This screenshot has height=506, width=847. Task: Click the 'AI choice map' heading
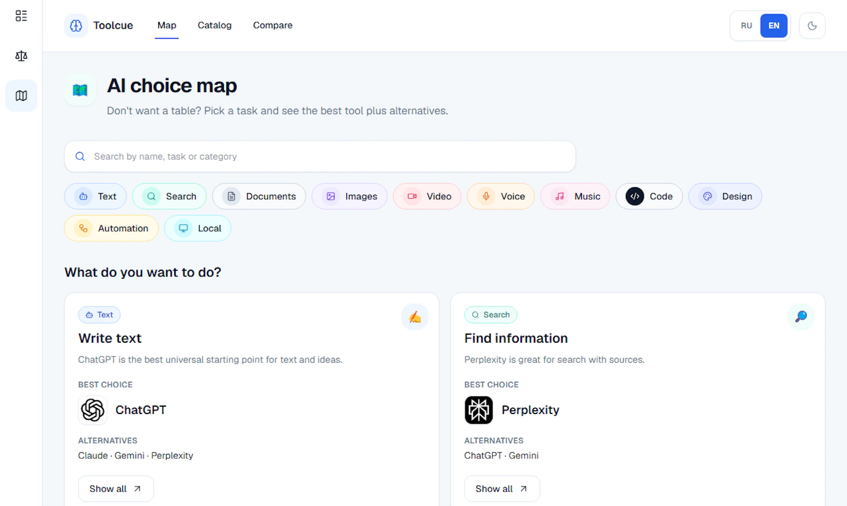[x=172, y=86]
